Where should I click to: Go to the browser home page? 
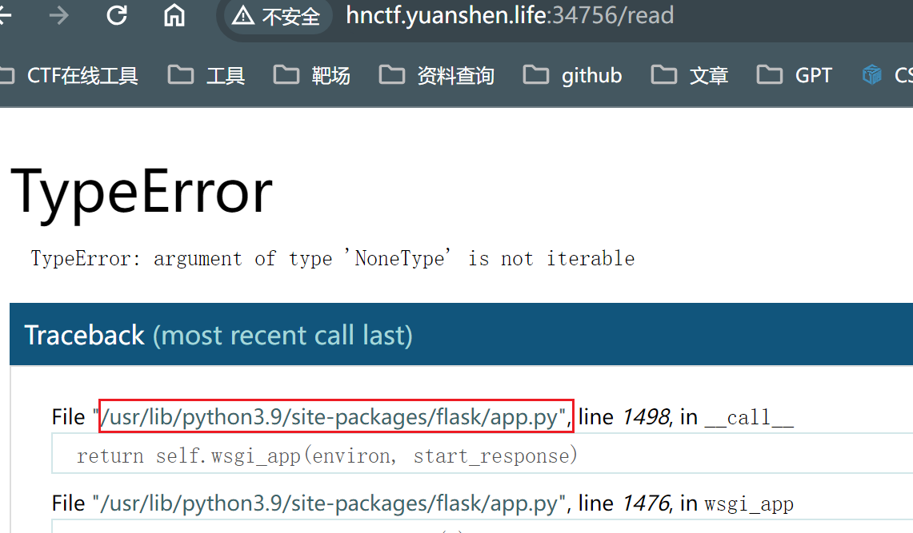pyautogui.click(x=174, y=15)
